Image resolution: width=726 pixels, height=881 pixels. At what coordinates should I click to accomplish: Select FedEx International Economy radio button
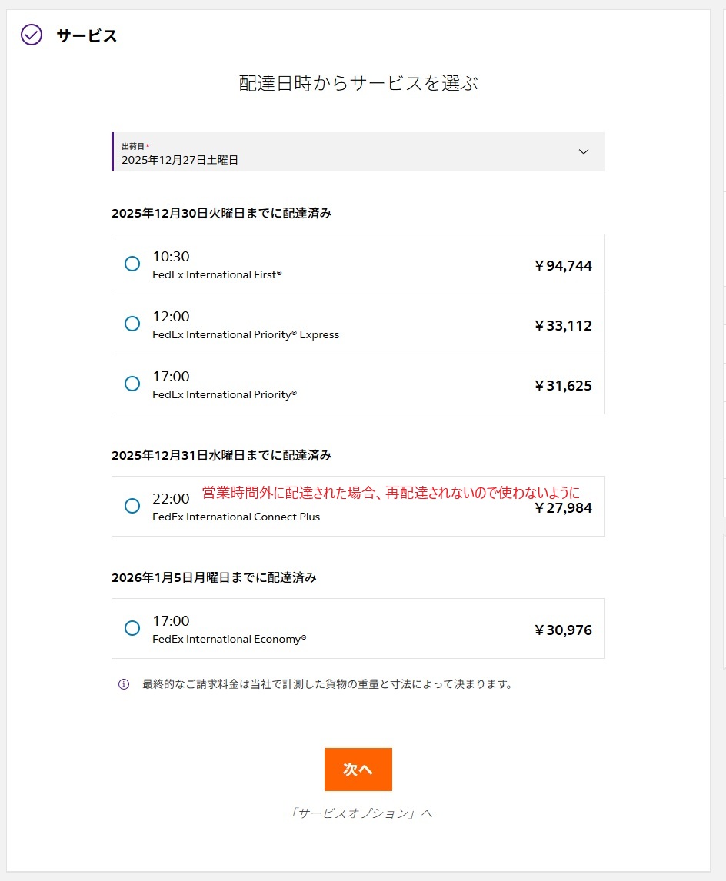point(132,628)
